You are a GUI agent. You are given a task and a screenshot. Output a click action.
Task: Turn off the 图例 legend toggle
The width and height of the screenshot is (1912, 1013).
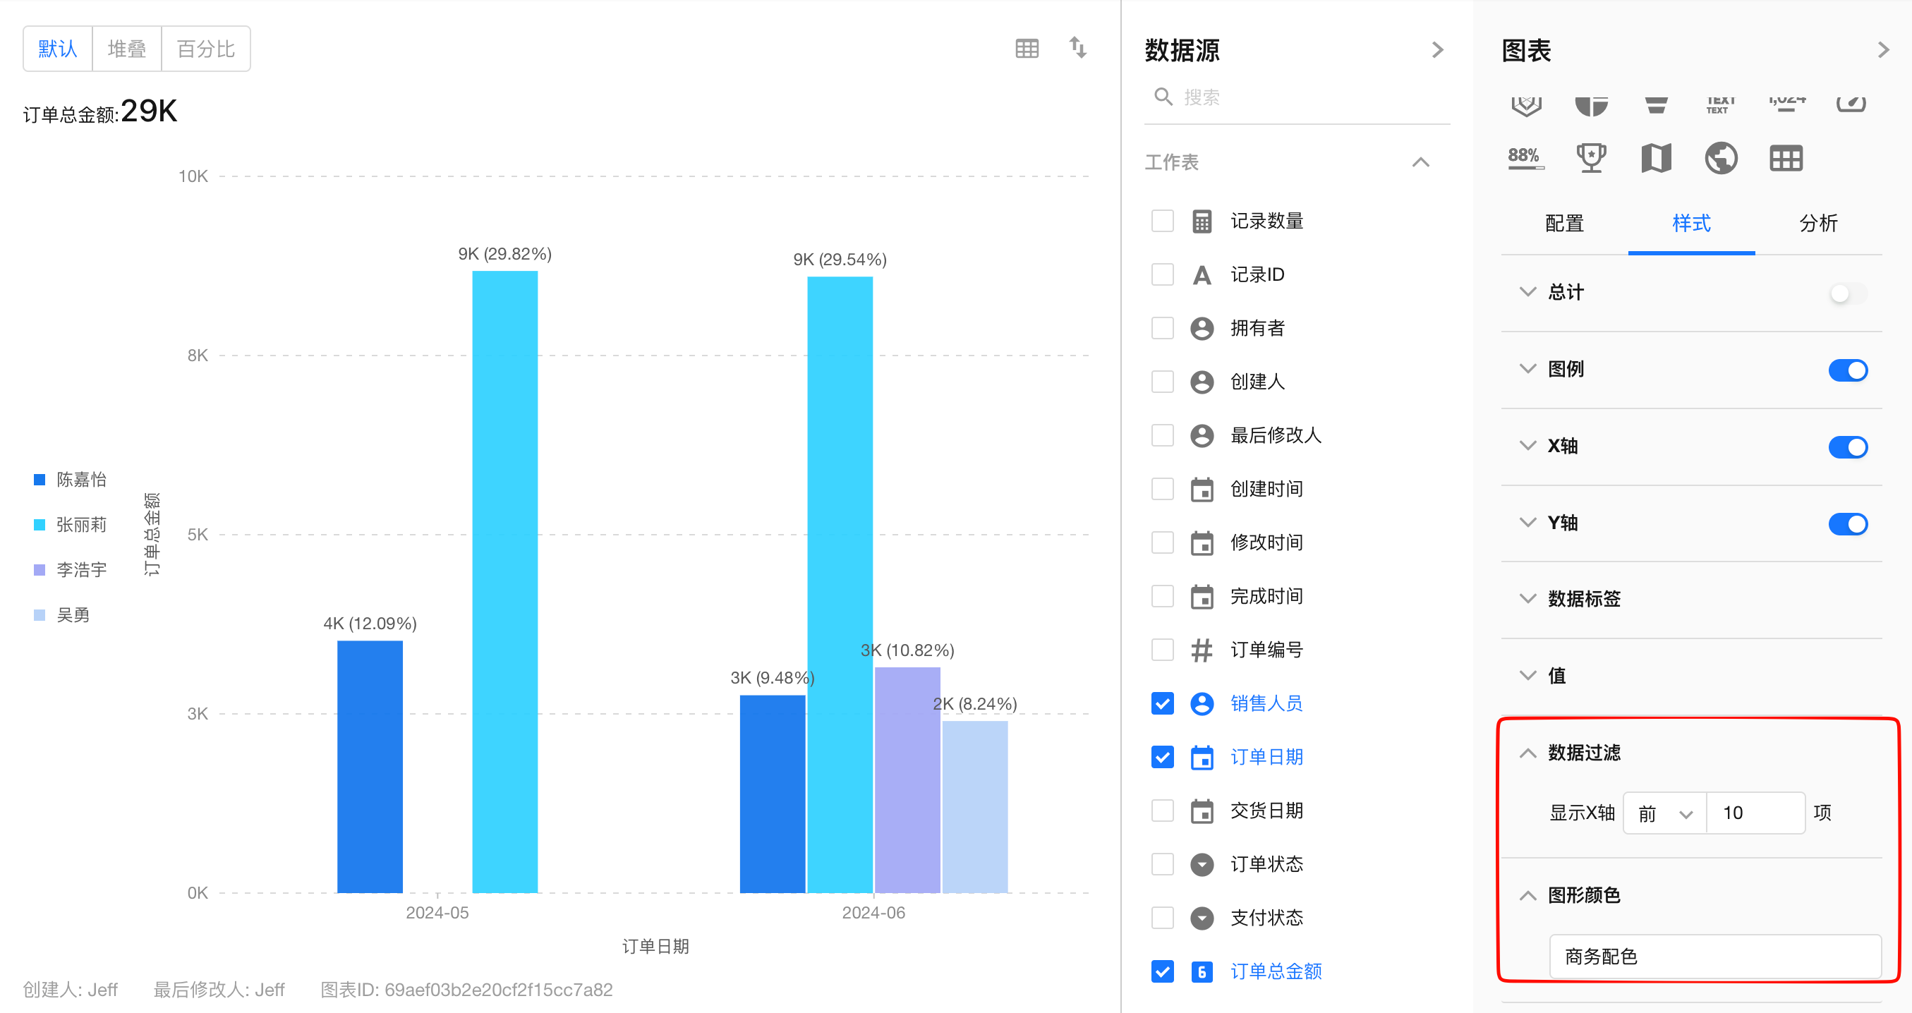click(1847, 370)
